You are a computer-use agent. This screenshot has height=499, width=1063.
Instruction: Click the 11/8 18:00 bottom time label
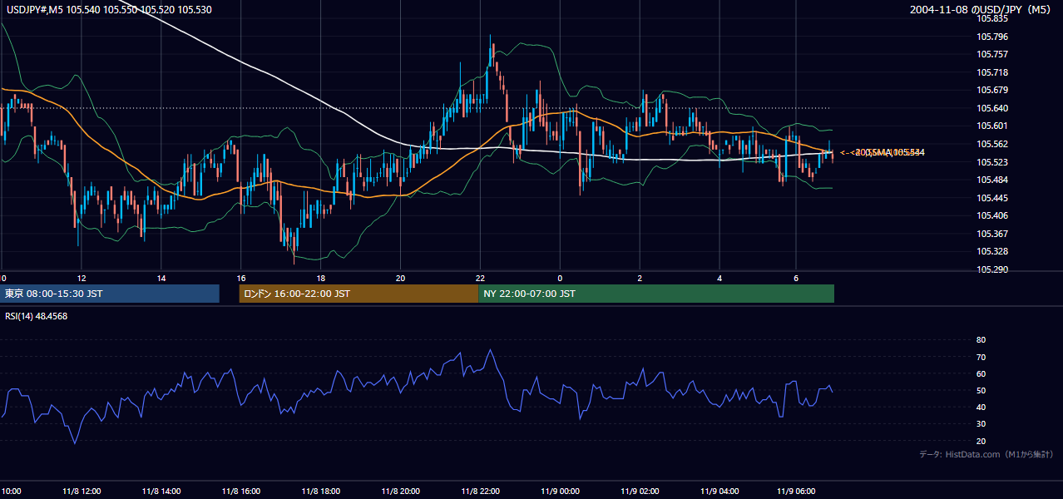tap(321, 492)
